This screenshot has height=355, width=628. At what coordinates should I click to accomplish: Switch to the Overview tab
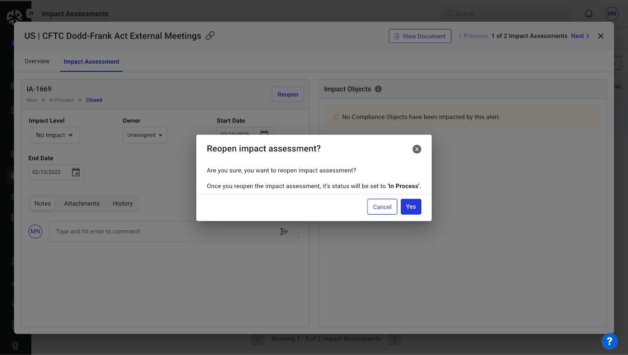(37, 61)
